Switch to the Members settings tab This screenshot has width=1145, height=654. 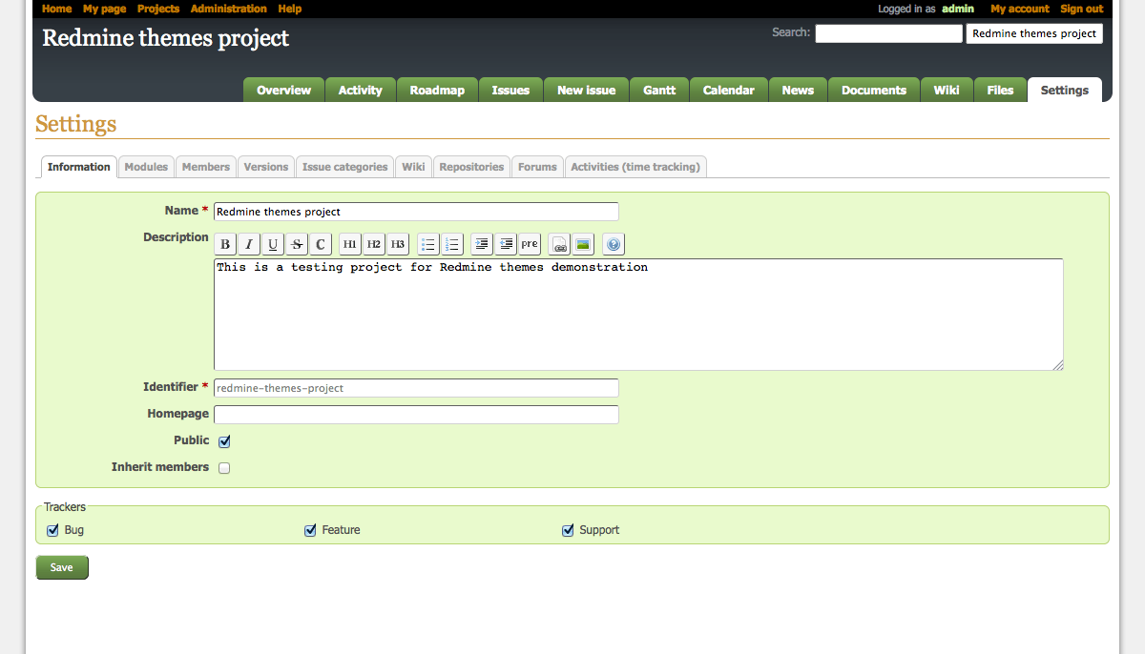coord(206,167)
